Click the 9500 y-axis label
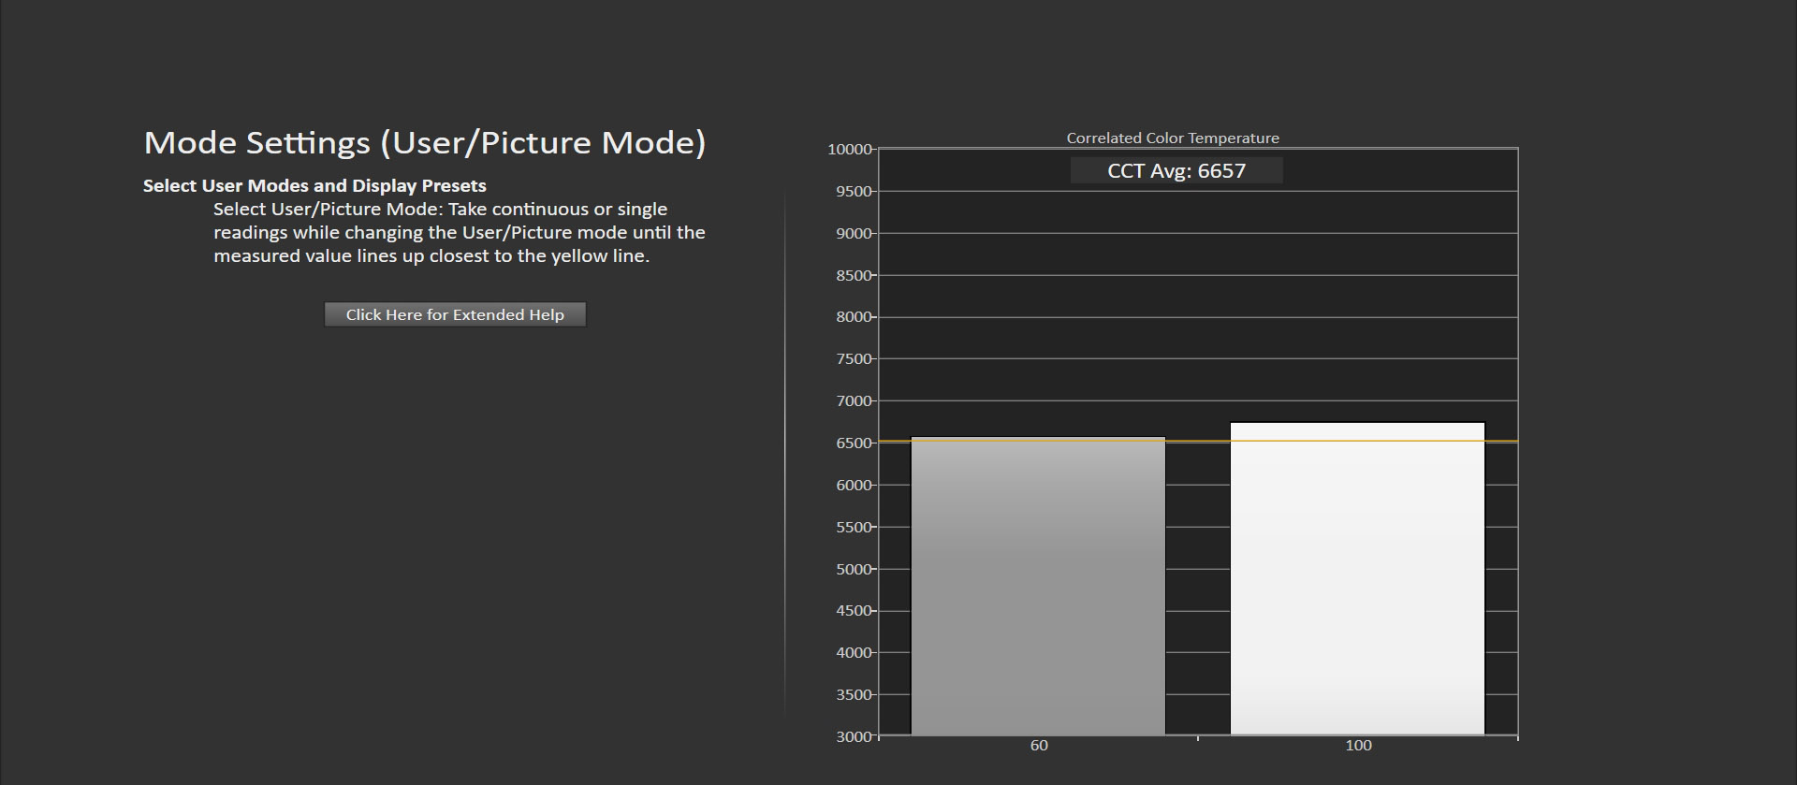This screenshot has height=785, width=1797. 854,191
